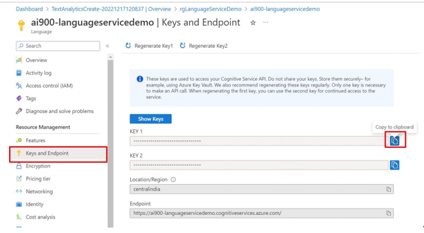Screen dimensions: 424x233
Task: Click the sidebar Search input field
Action: coord(58,46)
